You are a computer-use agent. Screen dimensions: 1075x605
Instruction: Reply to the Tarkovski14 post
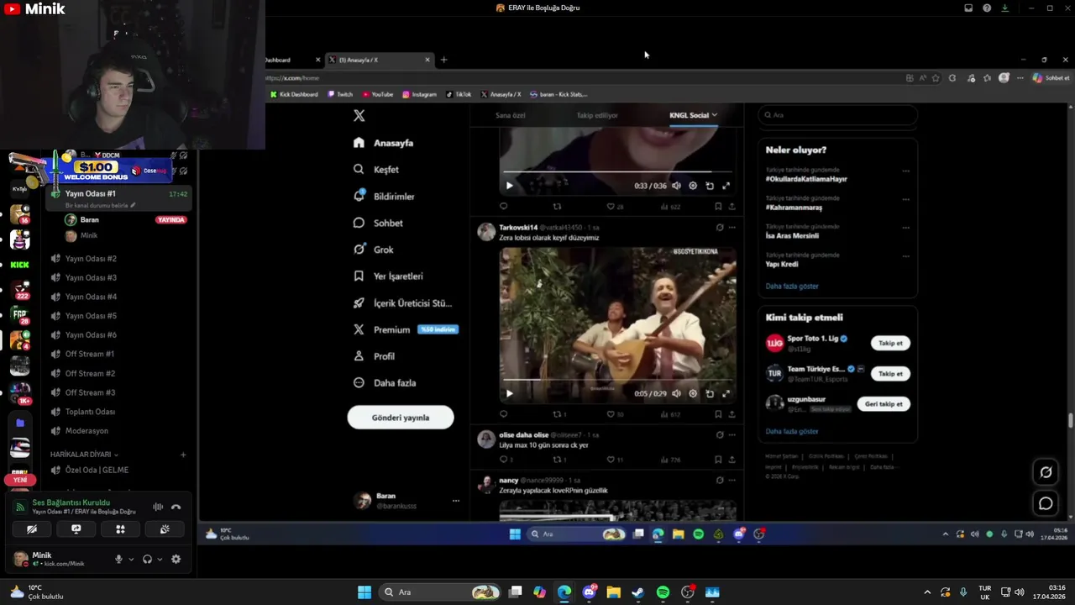504,414
